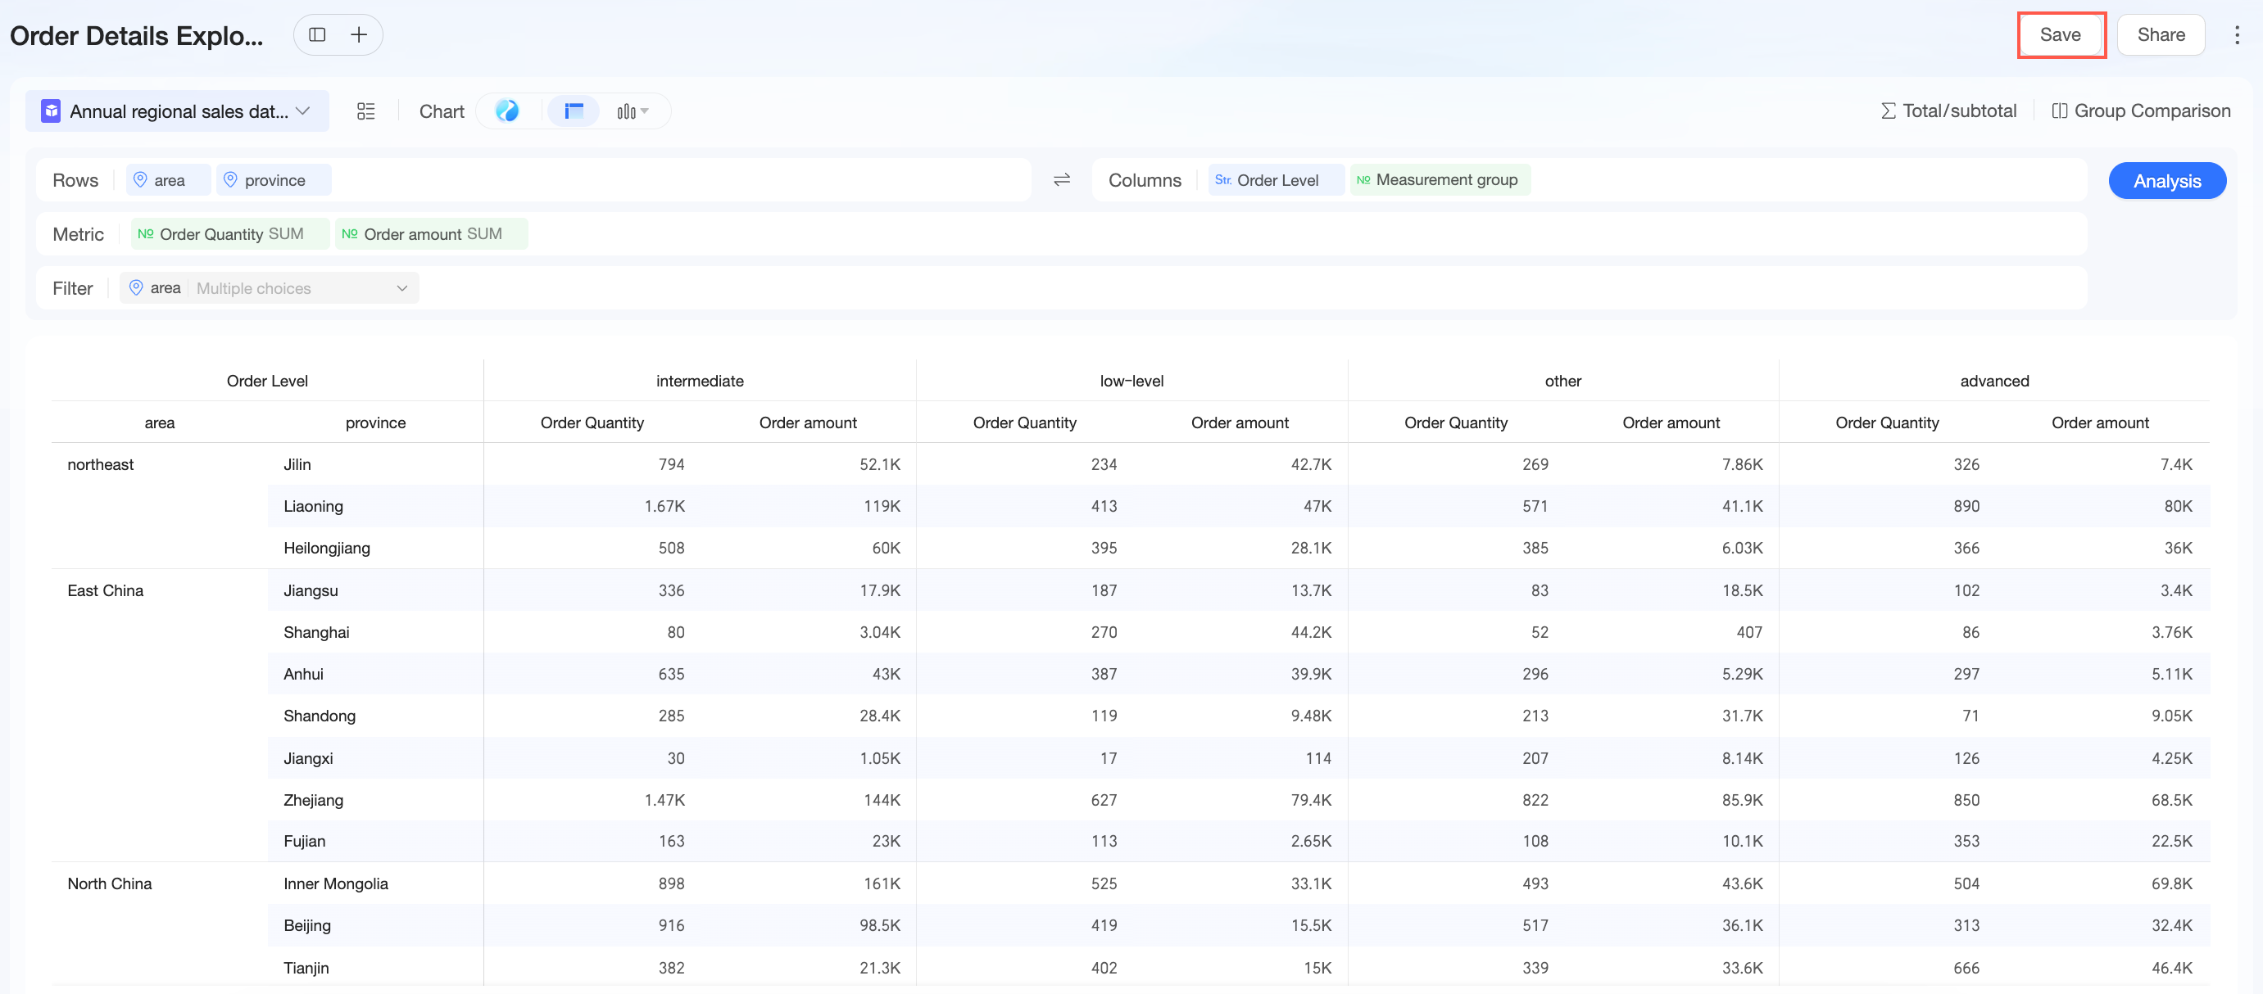Screen dimensions: 2263x994
Task: Click the 7.4K advanced amount for Jilin
Action: (x=2176, y=464)
